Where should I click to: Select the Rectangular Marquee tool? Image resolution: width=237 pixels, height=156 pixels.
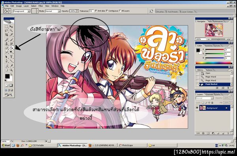coord(6,27)
